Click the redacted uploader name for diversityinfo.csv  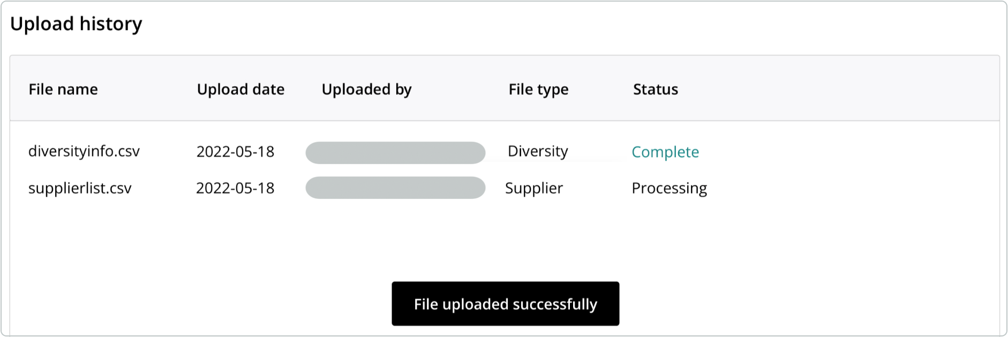395,153
